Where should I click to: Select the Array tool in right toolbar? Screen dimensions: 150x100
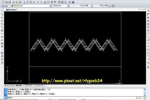click(148, 24)
